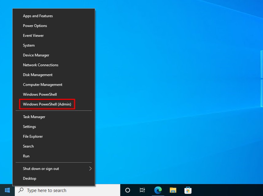
Task: Open Device Manager from the menu
Action: (x=36, y=55)
